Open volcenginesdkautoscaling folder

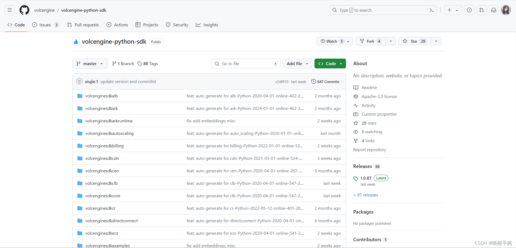[109, 133]
